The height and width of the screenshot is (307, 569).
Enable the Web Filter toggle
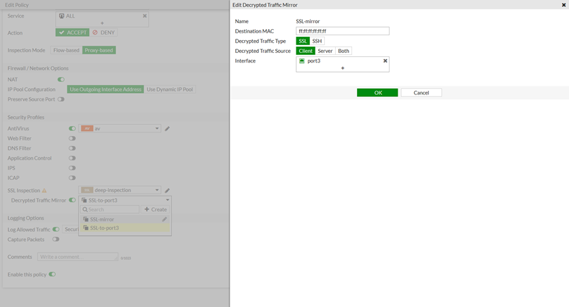(x=72, y=139)
